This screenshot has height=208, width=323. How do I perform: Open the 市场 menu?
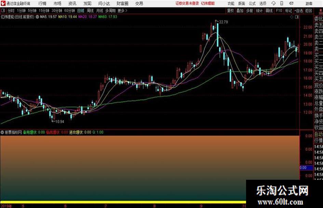click(x=57, y=3)
